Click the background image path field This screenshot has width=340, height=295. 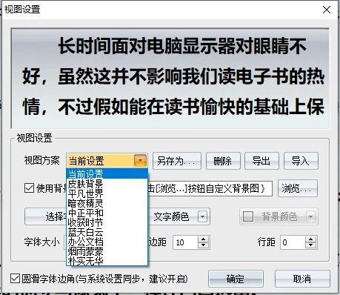click(210, 188)
